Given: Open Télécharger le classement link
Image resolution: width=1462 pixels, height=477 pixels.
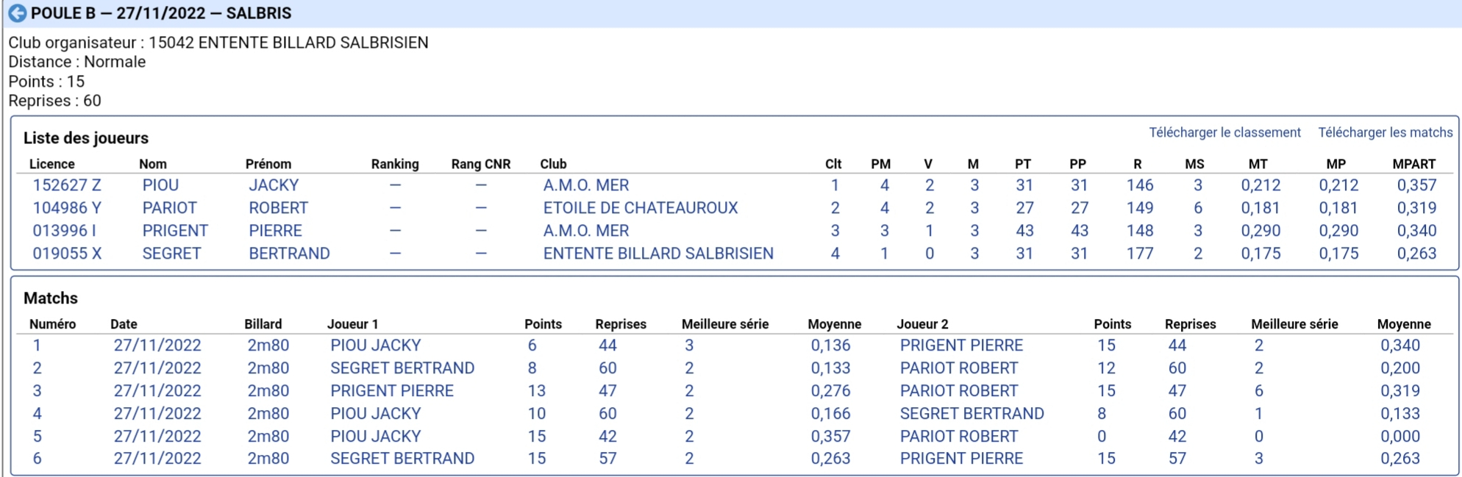Looking at the screenshot, I should (1224, 132).
